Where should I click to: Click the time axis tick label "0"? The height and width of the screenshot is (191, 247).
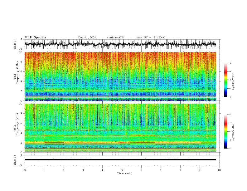tap(25, 170)
